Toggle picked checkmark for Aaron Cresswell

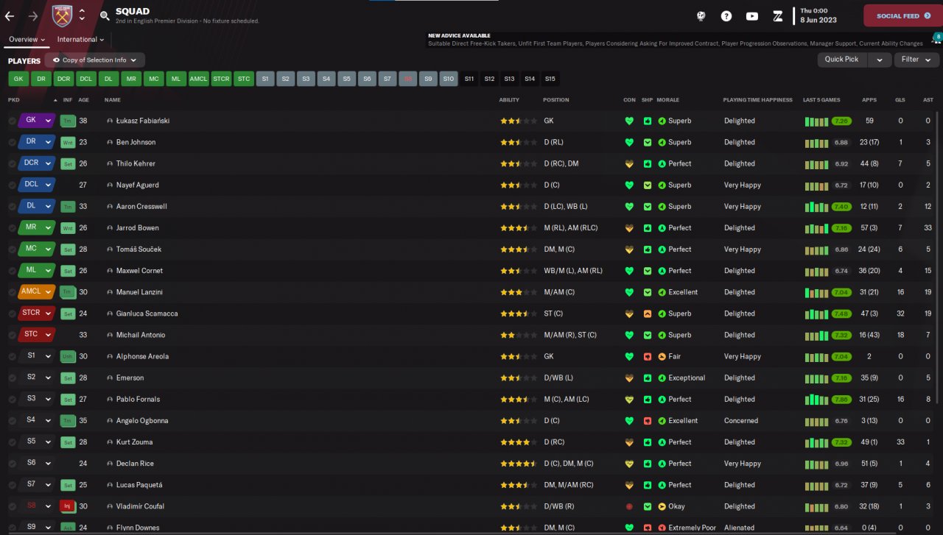pos(13,207)
